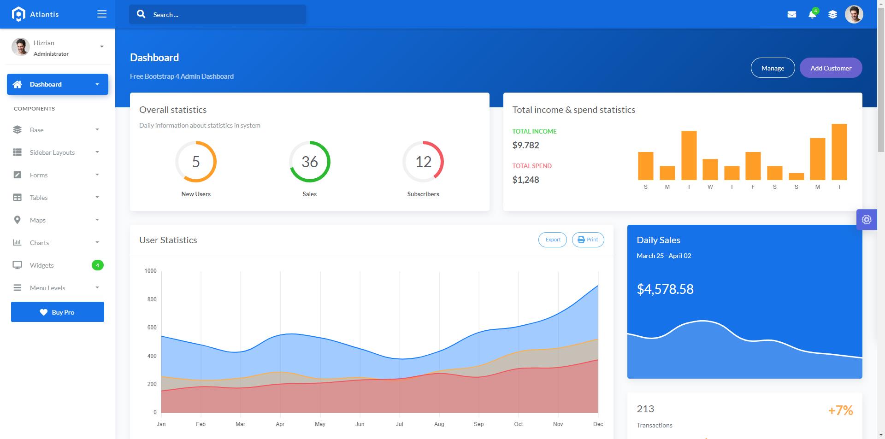Screen dimensions: 885x439
Task: Expand the Maps submenu caret
Action: [x=97, y=220]
